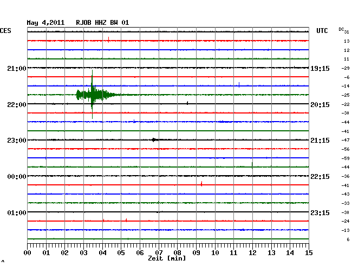Select the "21:15" UTC time label

320,141
